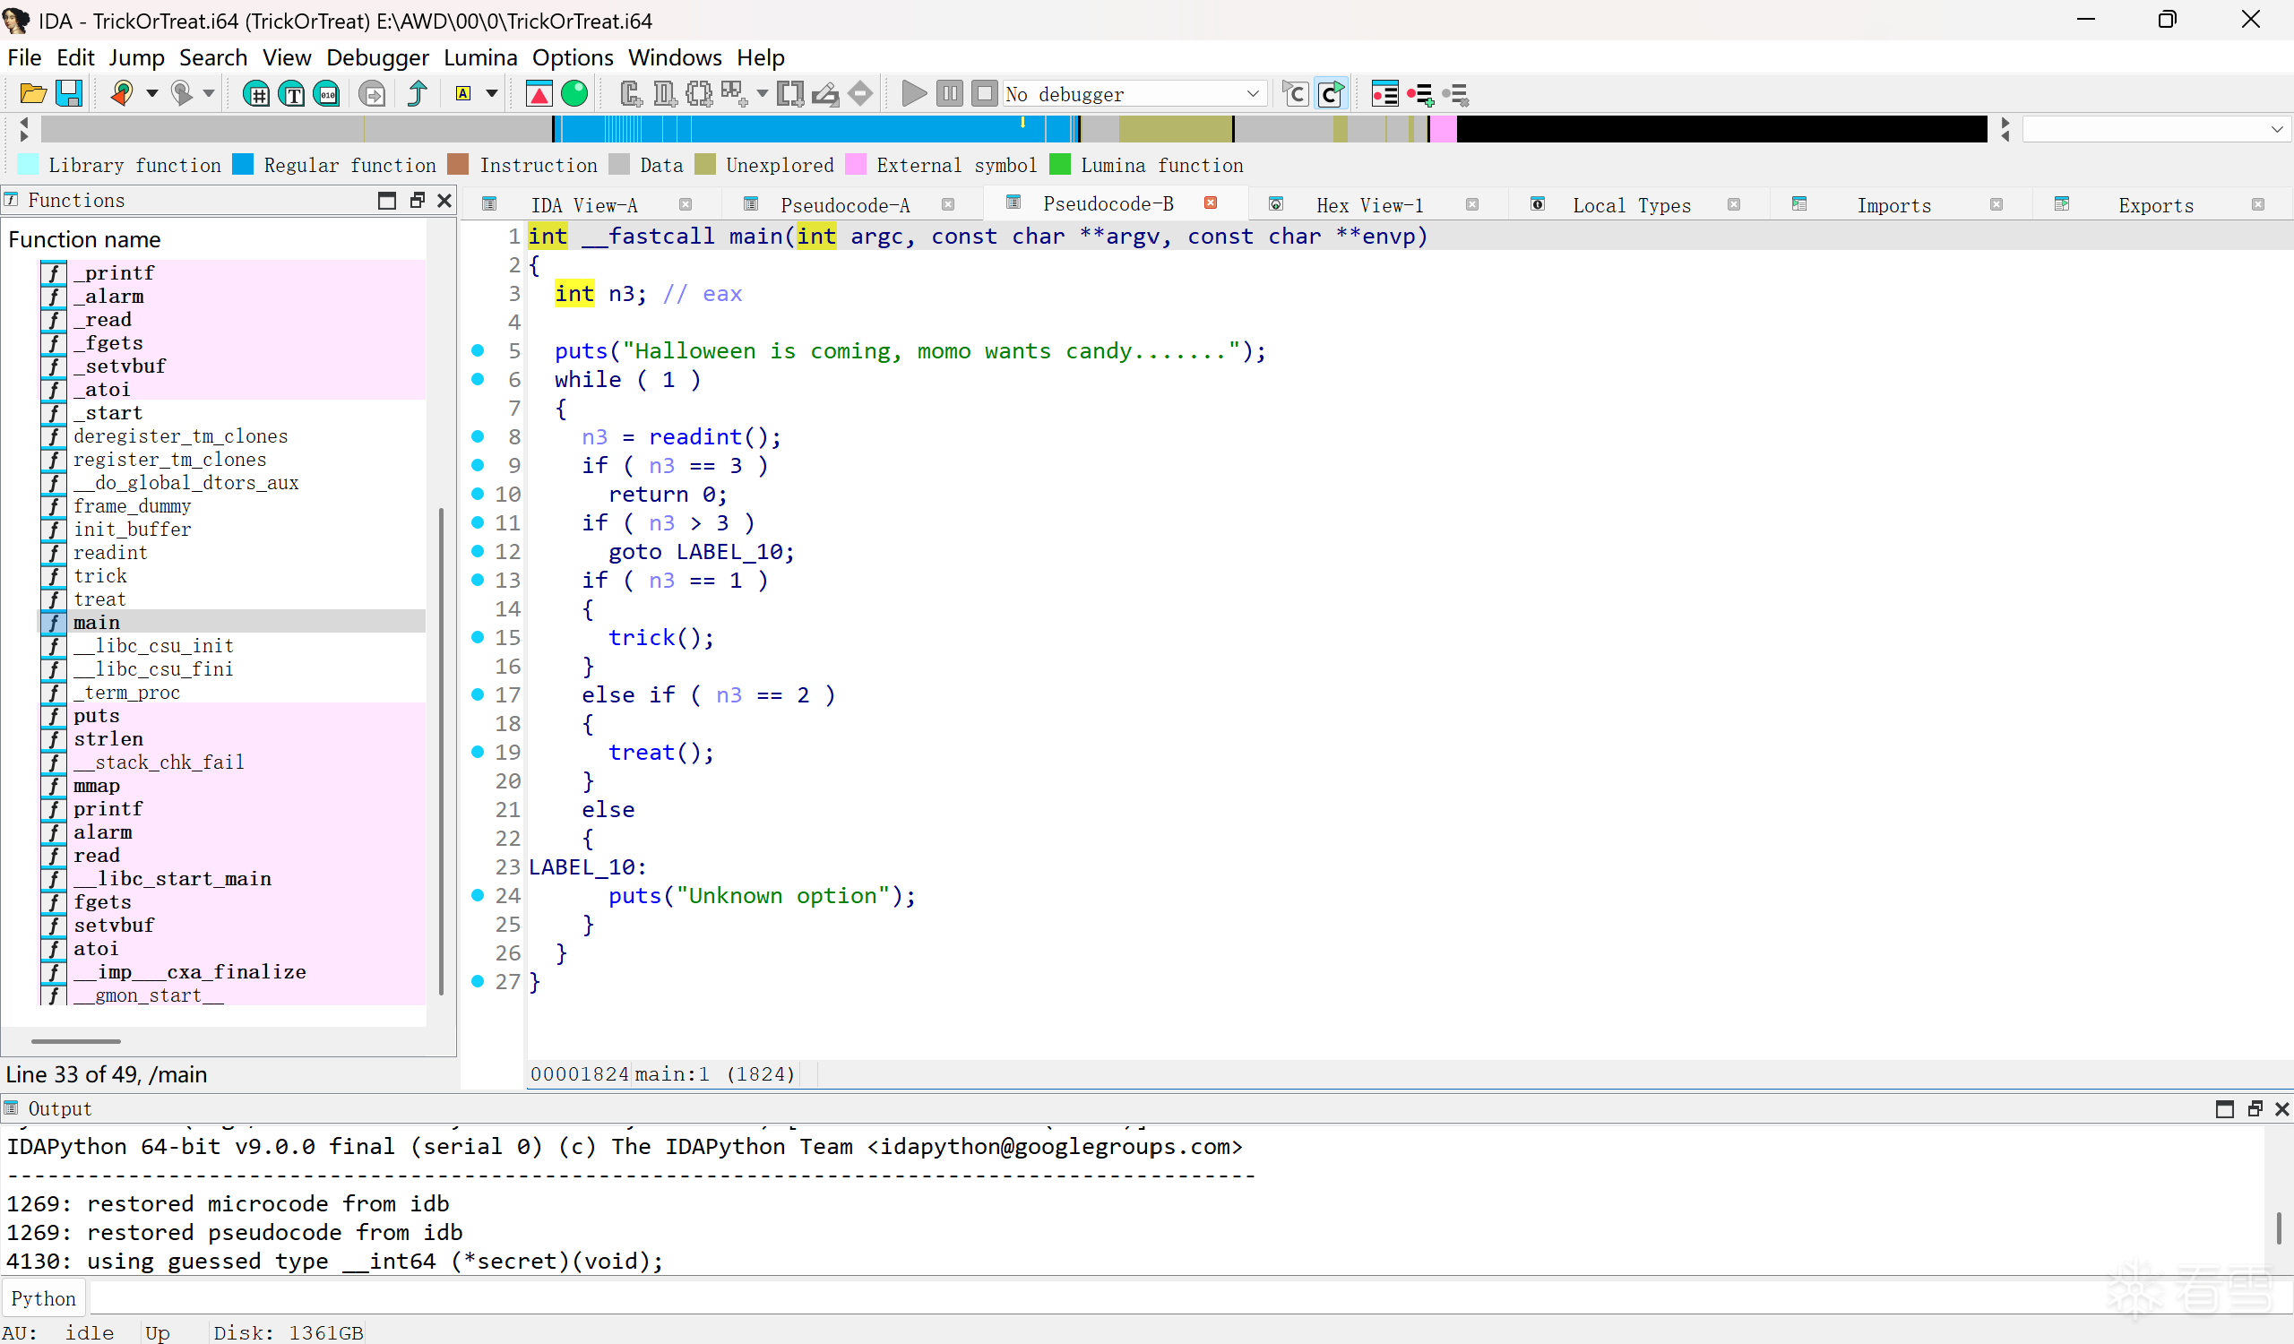This screenshot has height=1344, width=2294.
Task: Open the 'No debugger' dropdown
Action: pos(1253,94)
